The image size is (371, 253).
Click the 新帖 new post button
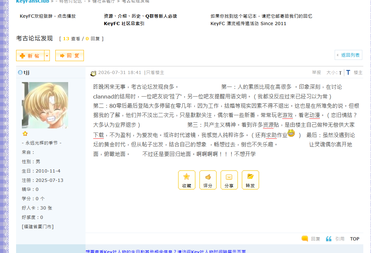30,56
